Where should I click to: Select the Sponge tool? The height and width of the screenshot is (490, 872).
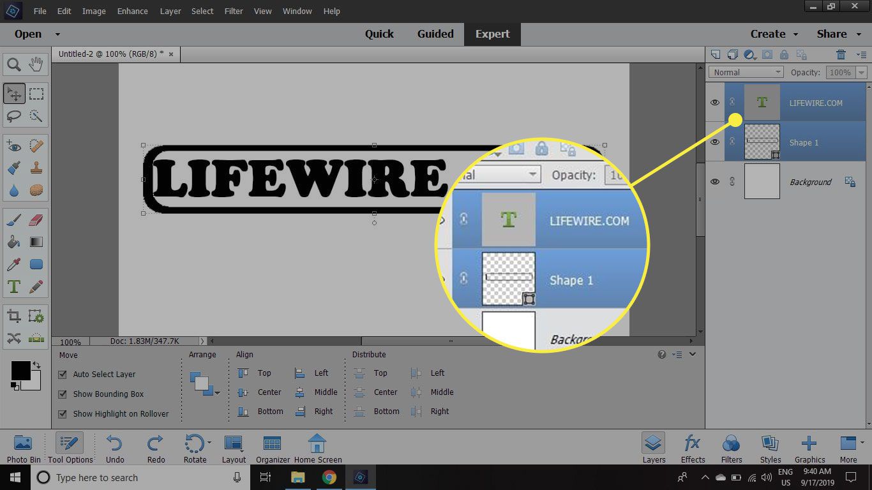point(36,190)
